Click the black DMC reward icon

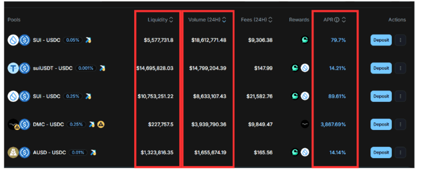pos(305,124)
